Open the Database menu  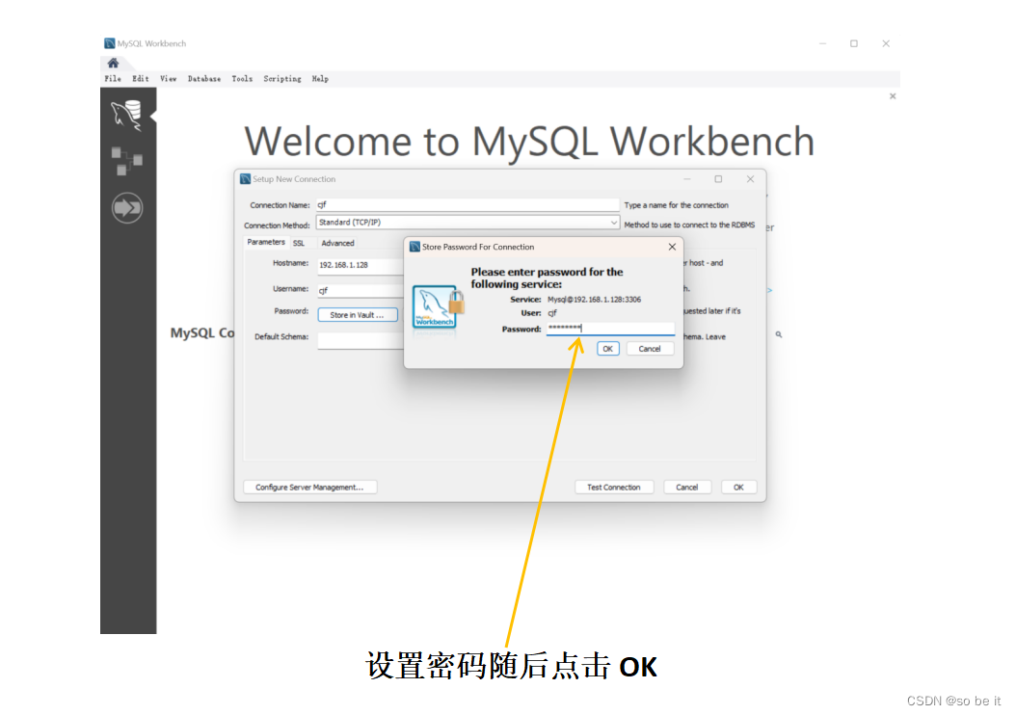(204, 78)
